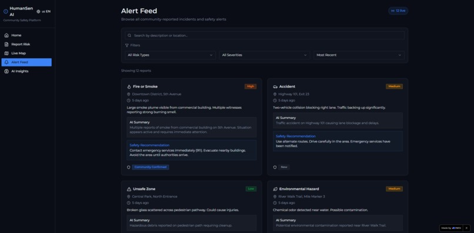Image resolution: width=474 pixels, height=233 pixels.
Task: Click the Fire or Smoke flame icon
Action: tap(129, 86)
